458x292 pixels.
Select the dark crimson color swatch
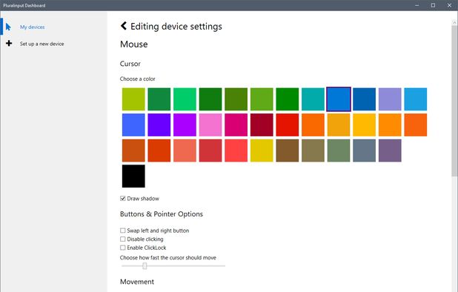point(262,125)
